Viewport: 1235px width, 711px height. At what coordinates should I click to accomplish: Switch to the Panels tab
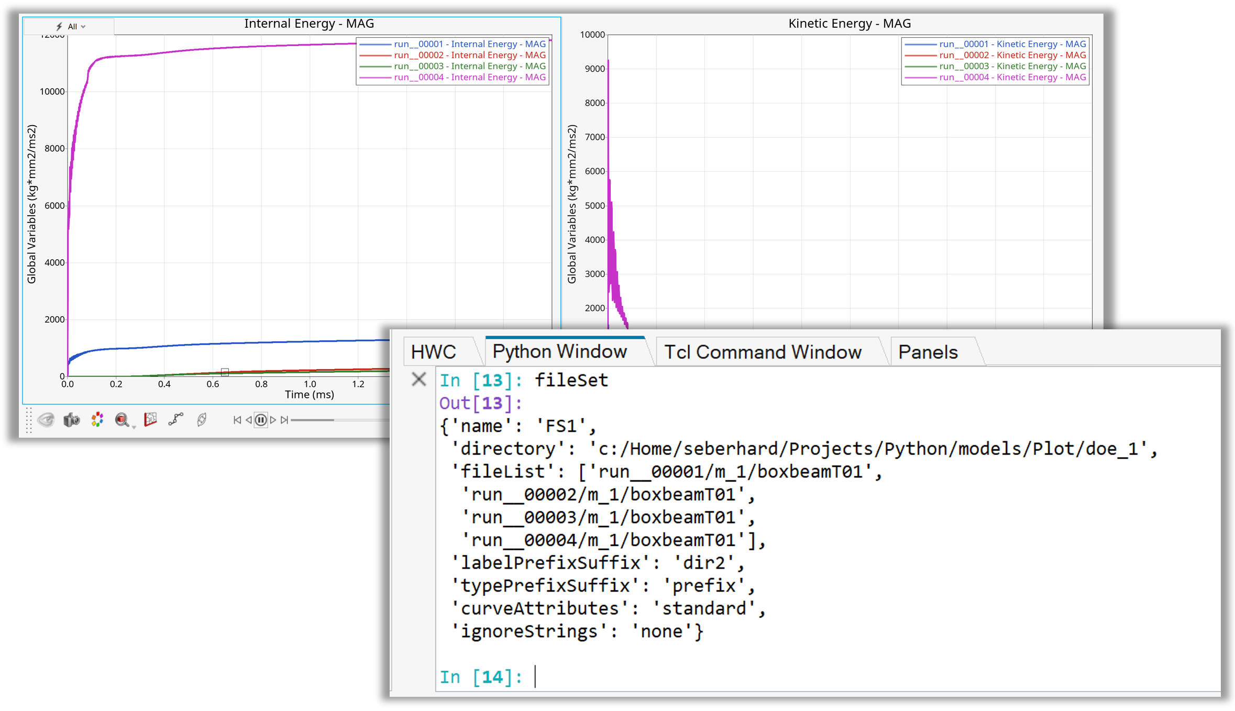[928, 352]
